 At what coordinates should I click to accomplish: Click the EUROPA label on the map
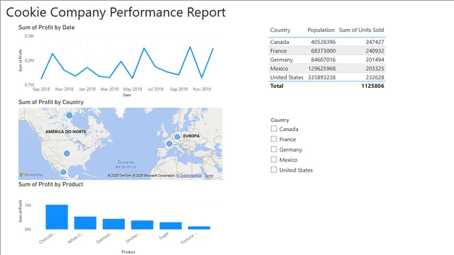point(191,136)
